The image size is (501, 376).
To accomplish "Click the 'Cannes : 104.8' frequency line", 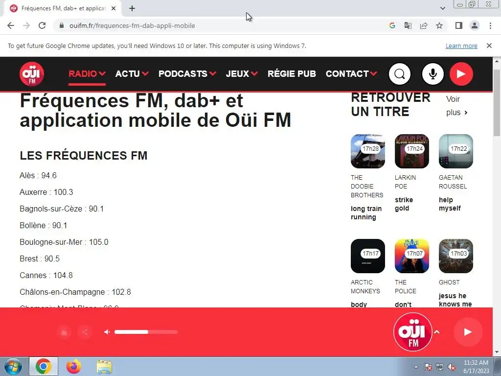I will tap(46, 275).
